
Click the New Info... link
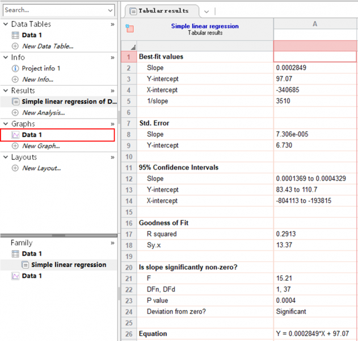[x=37, y=80]
